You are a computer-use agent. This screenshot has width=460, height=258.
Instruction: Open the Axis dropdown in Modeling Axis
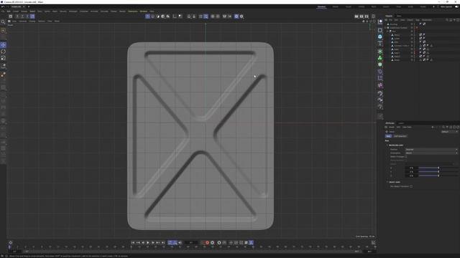(x=431, y=150)
